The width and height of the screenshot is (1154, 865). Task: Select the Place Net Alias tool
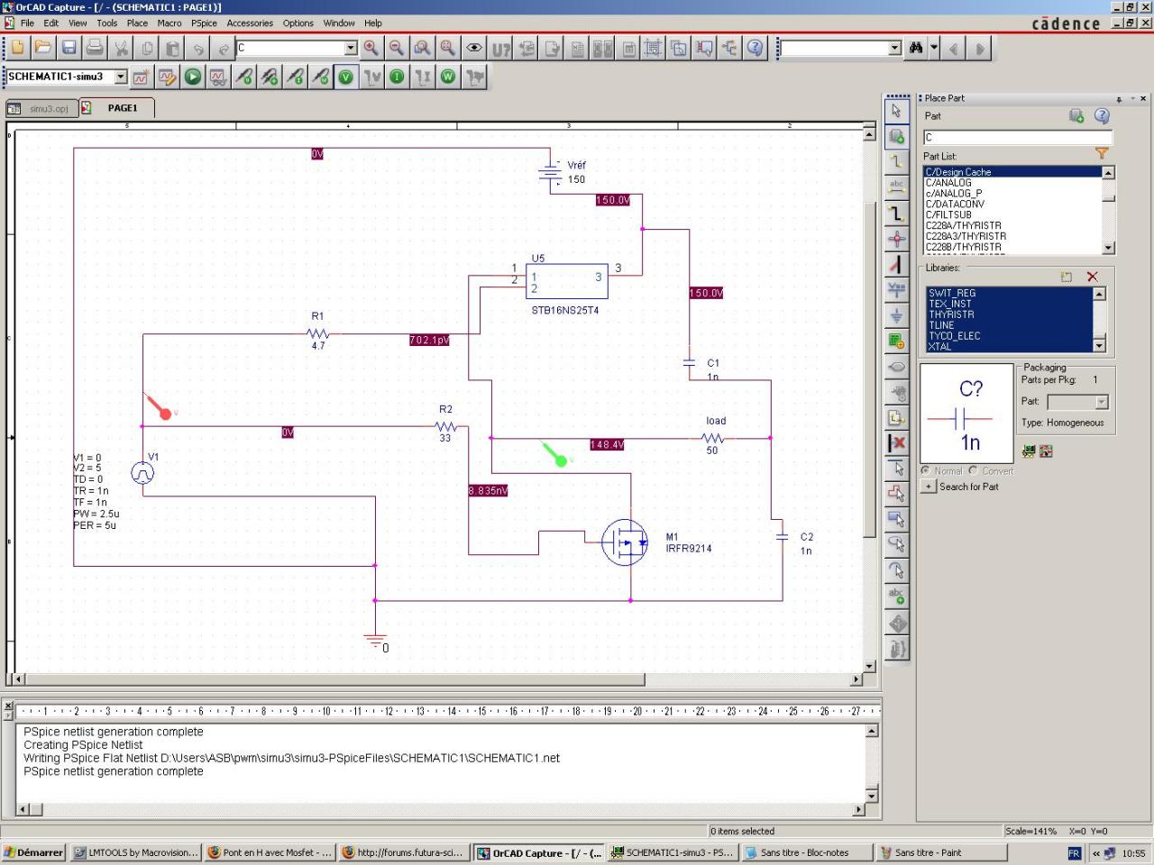click(896, 187)
